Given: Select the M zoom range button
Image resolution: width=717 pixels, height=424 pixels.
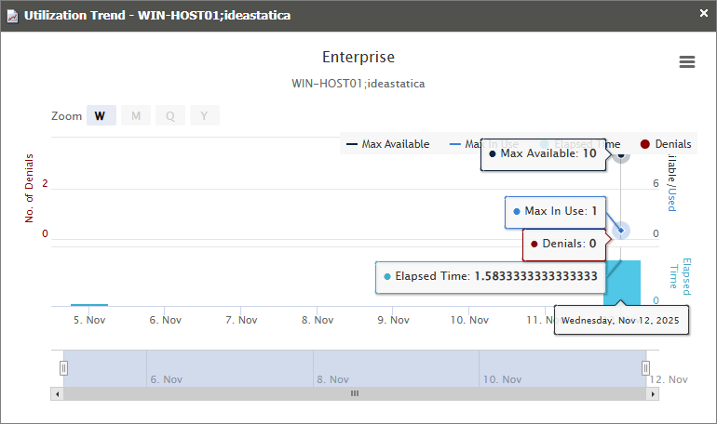Looking at the screenshot, I should tap(136, 116).
